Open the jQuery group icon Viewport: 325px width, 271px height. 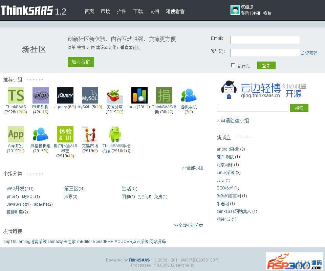pyautogui.click(x=65, y=95)
